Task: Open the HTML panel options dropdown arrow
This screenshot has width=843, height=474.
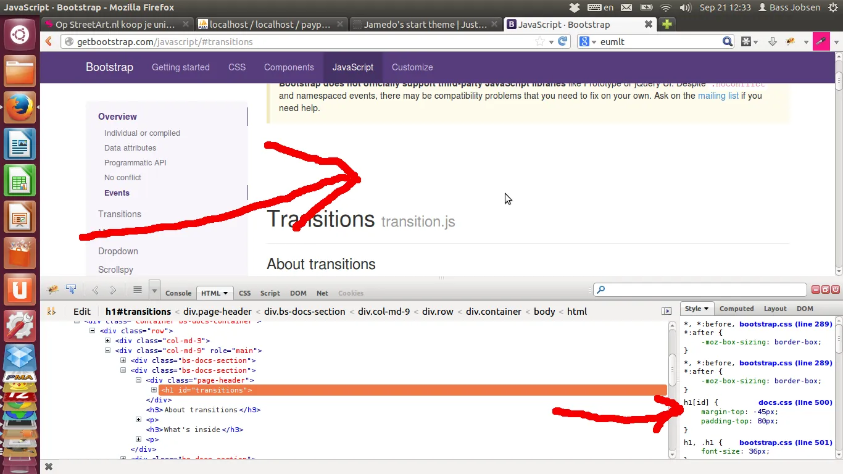Action: pyautogui.click(x=225, y=293)
